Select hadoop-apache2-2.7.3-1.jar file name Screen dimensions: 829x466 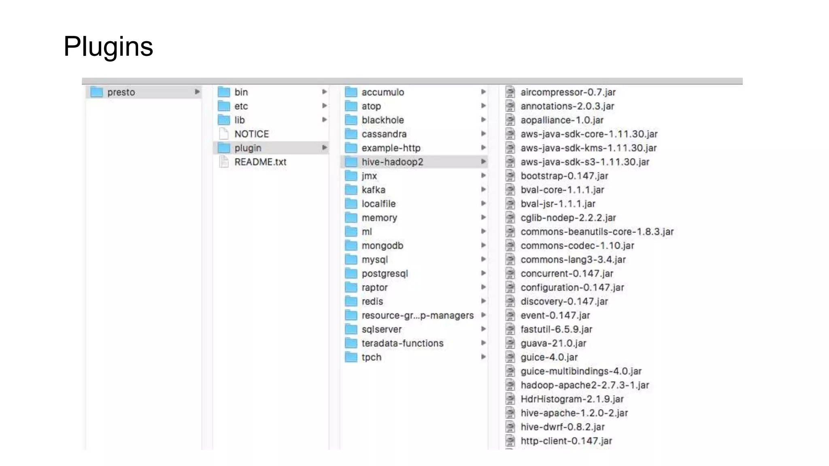pyautogui.click(x=585, y=386)
